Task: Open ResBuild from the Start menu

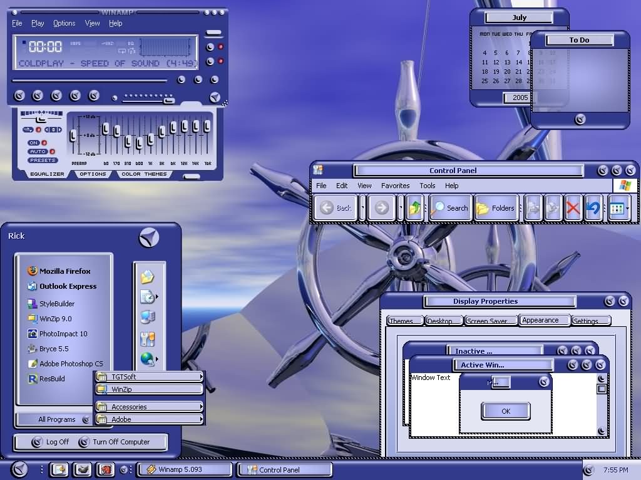Action: (x=46, y=379)
